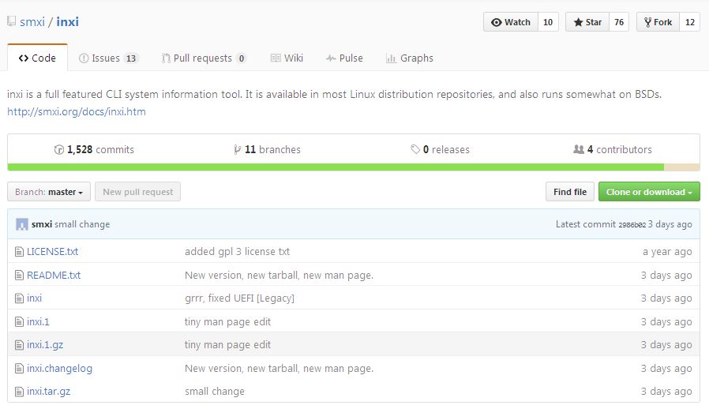The image size is (709, 409).
Task: Open the 'grrr, fixed UEFI [Legacy]' commit message
Action: pyautogui.click(x=240, y=298)
